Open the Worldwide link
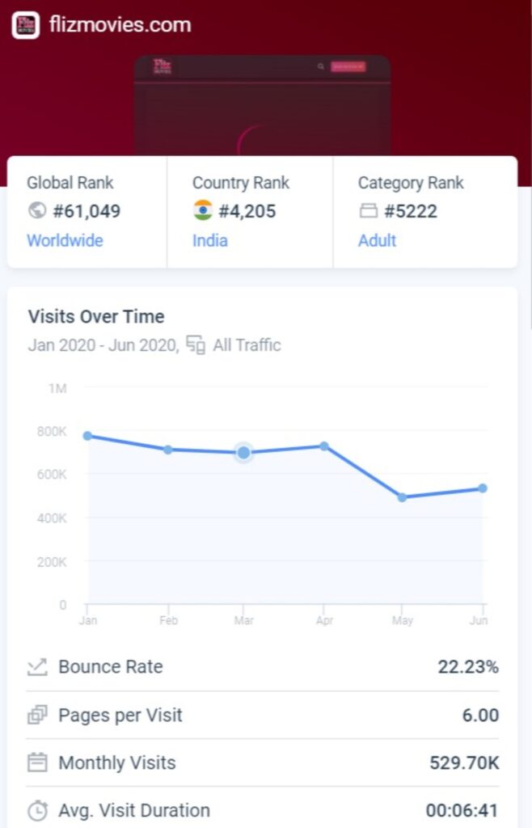The width and height of the screenshot is (532, 828). (65, 240)
